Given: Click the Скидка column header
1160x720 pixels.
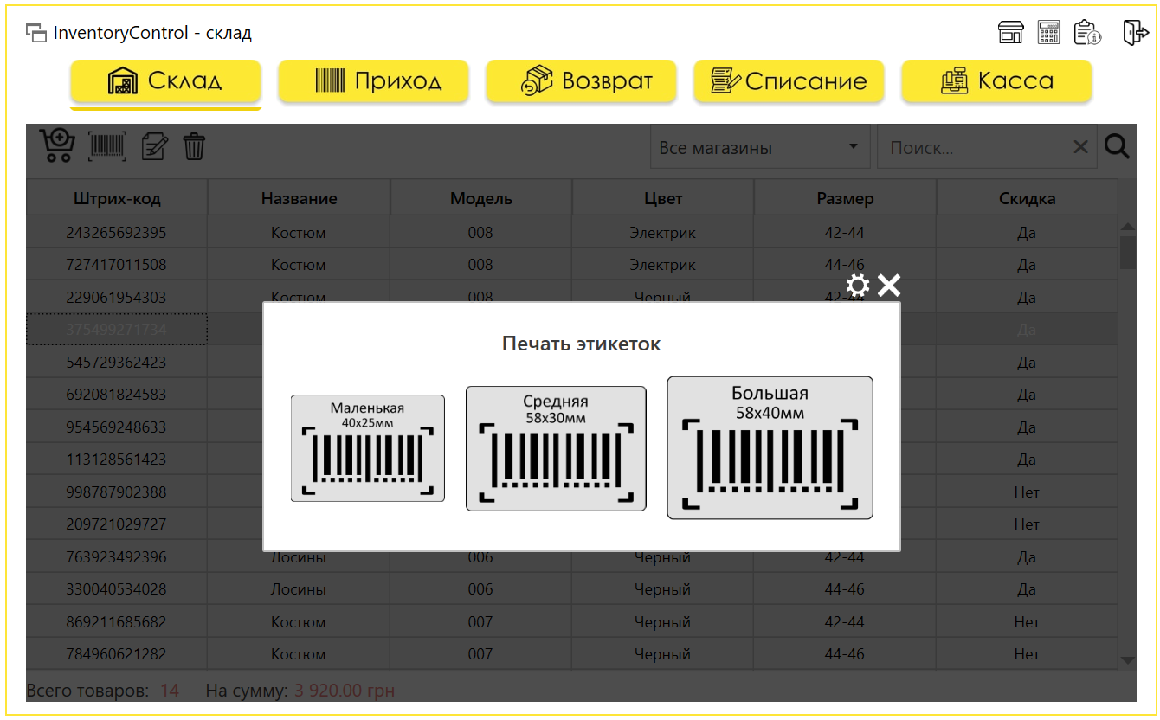Looking at the screenshot, I should pyautogui.click(x=1028, y=198).
